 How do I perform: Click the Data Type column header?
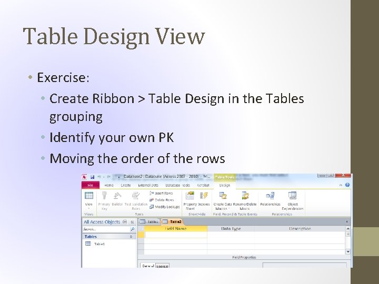[x=231, y=228]
